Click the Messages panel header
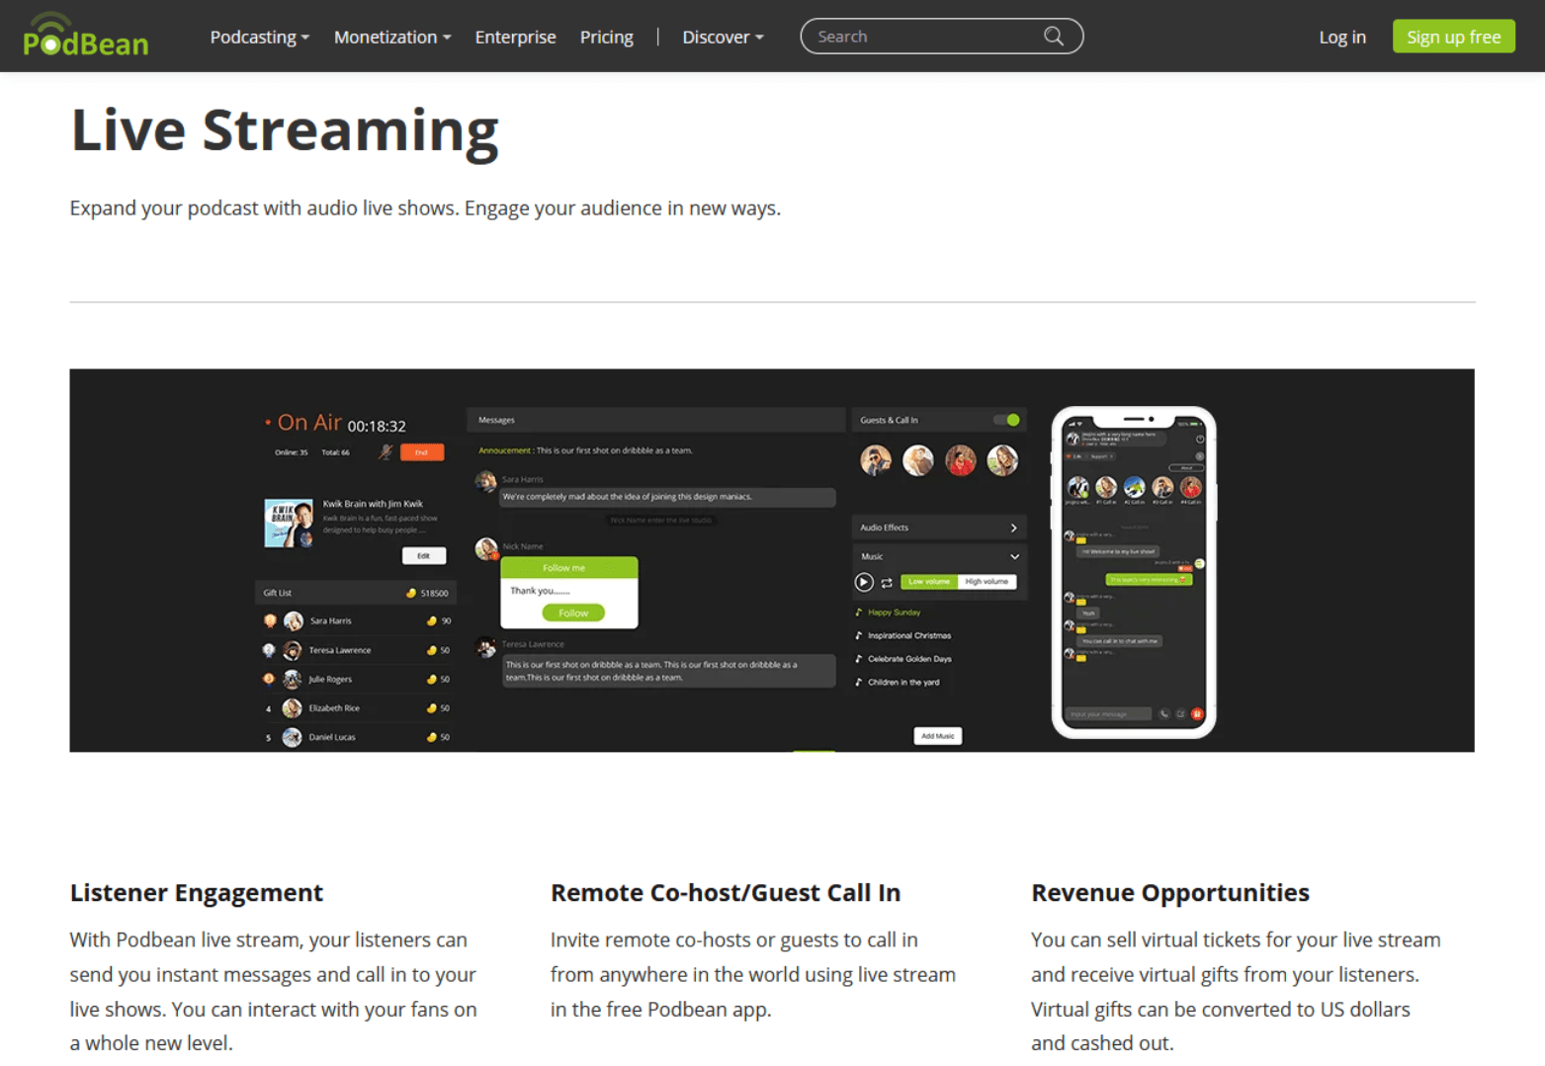1545x1066 pixels. (655, 420)
